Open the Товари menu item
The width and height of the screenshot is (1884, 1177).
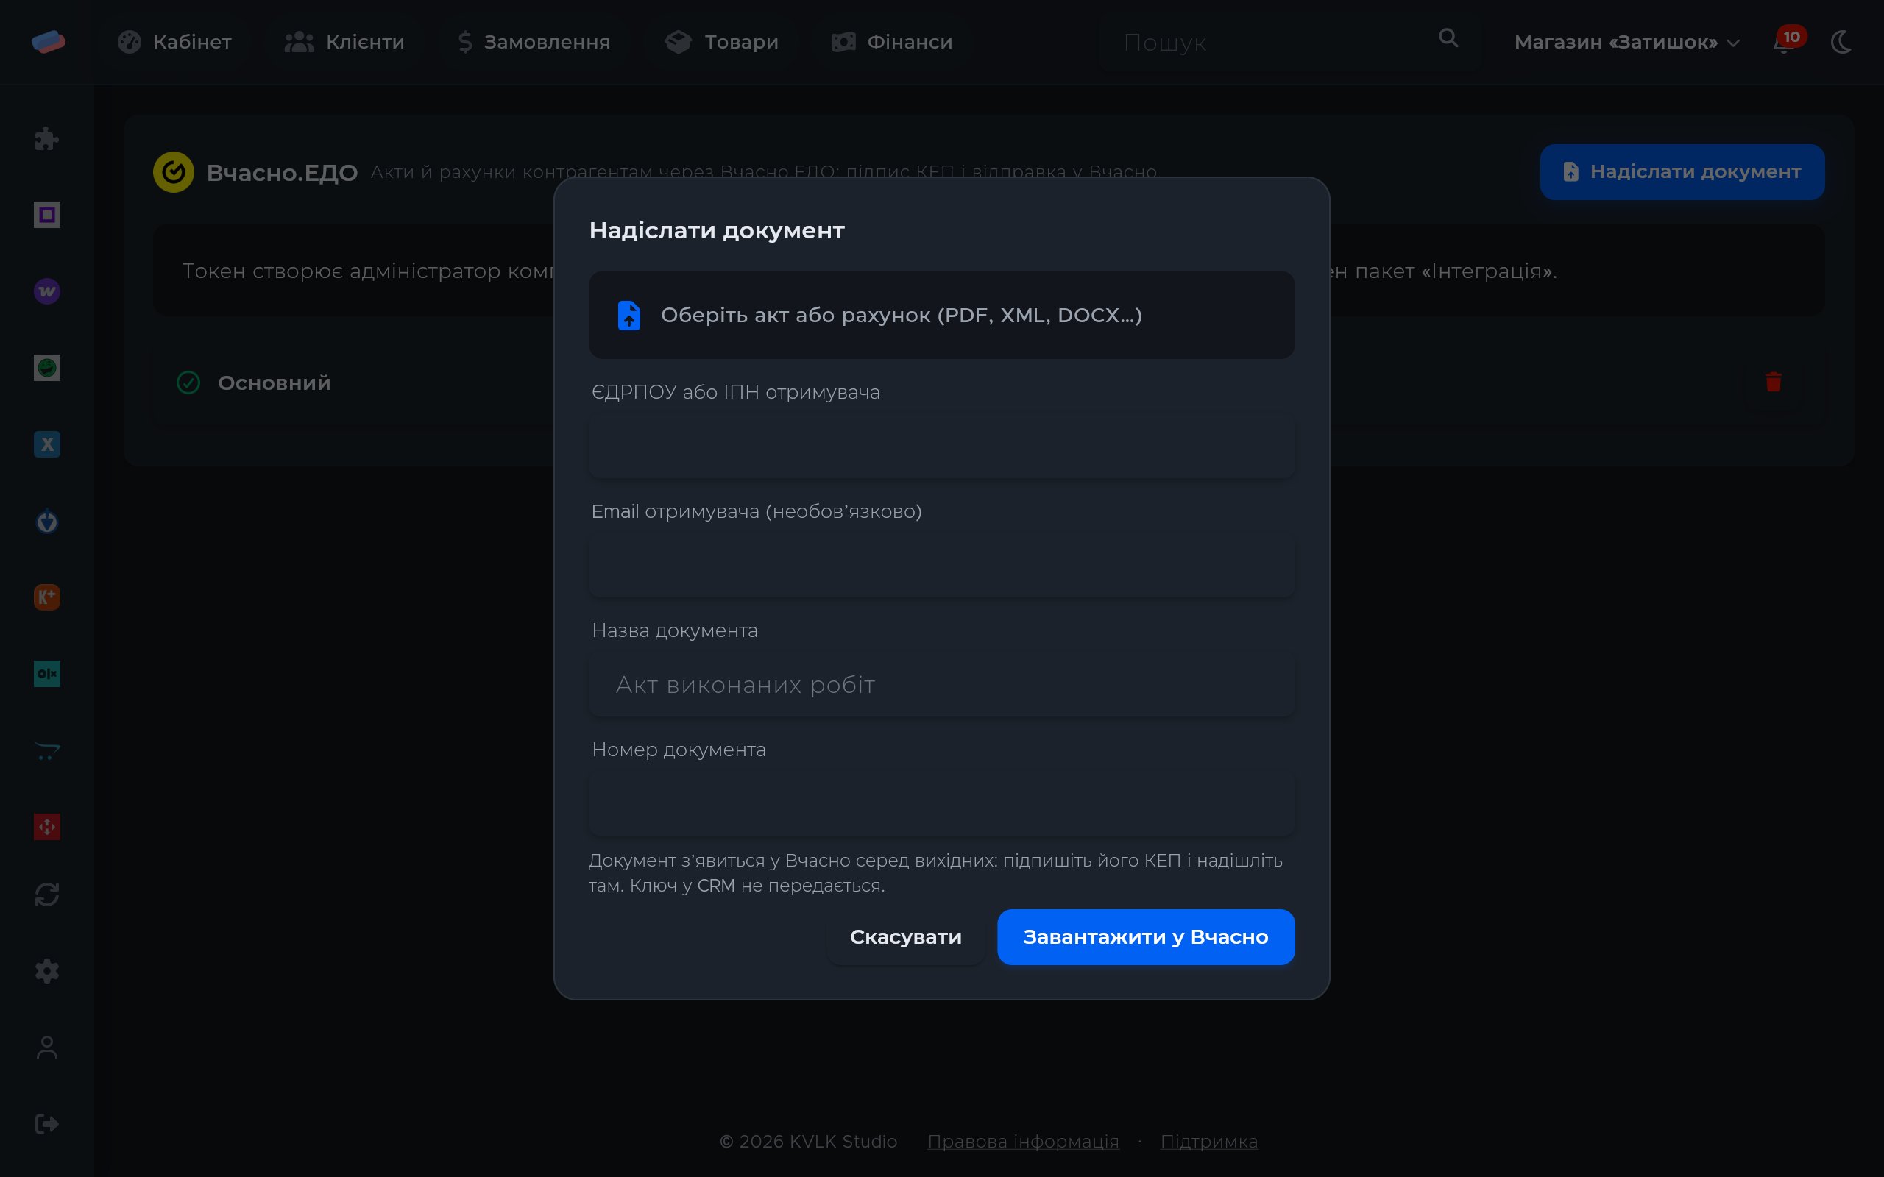723,42
